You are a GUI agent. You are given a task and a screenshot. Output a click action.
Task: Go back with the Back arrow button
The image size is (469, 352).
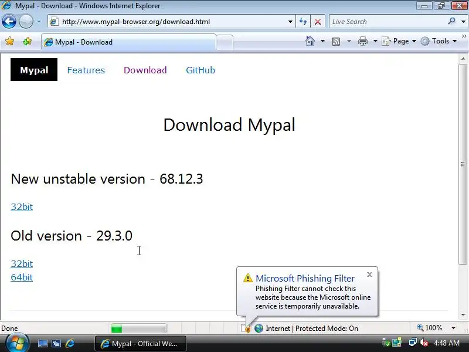click(9, 22)
